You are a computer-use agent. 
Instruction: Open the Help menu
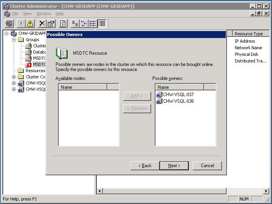[x=60, y=14]
